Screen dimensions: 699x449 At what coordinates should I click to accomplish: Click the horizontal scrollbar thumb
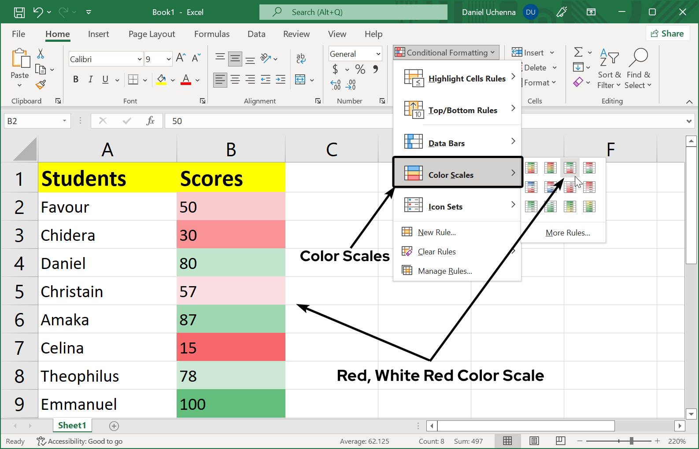526,426
